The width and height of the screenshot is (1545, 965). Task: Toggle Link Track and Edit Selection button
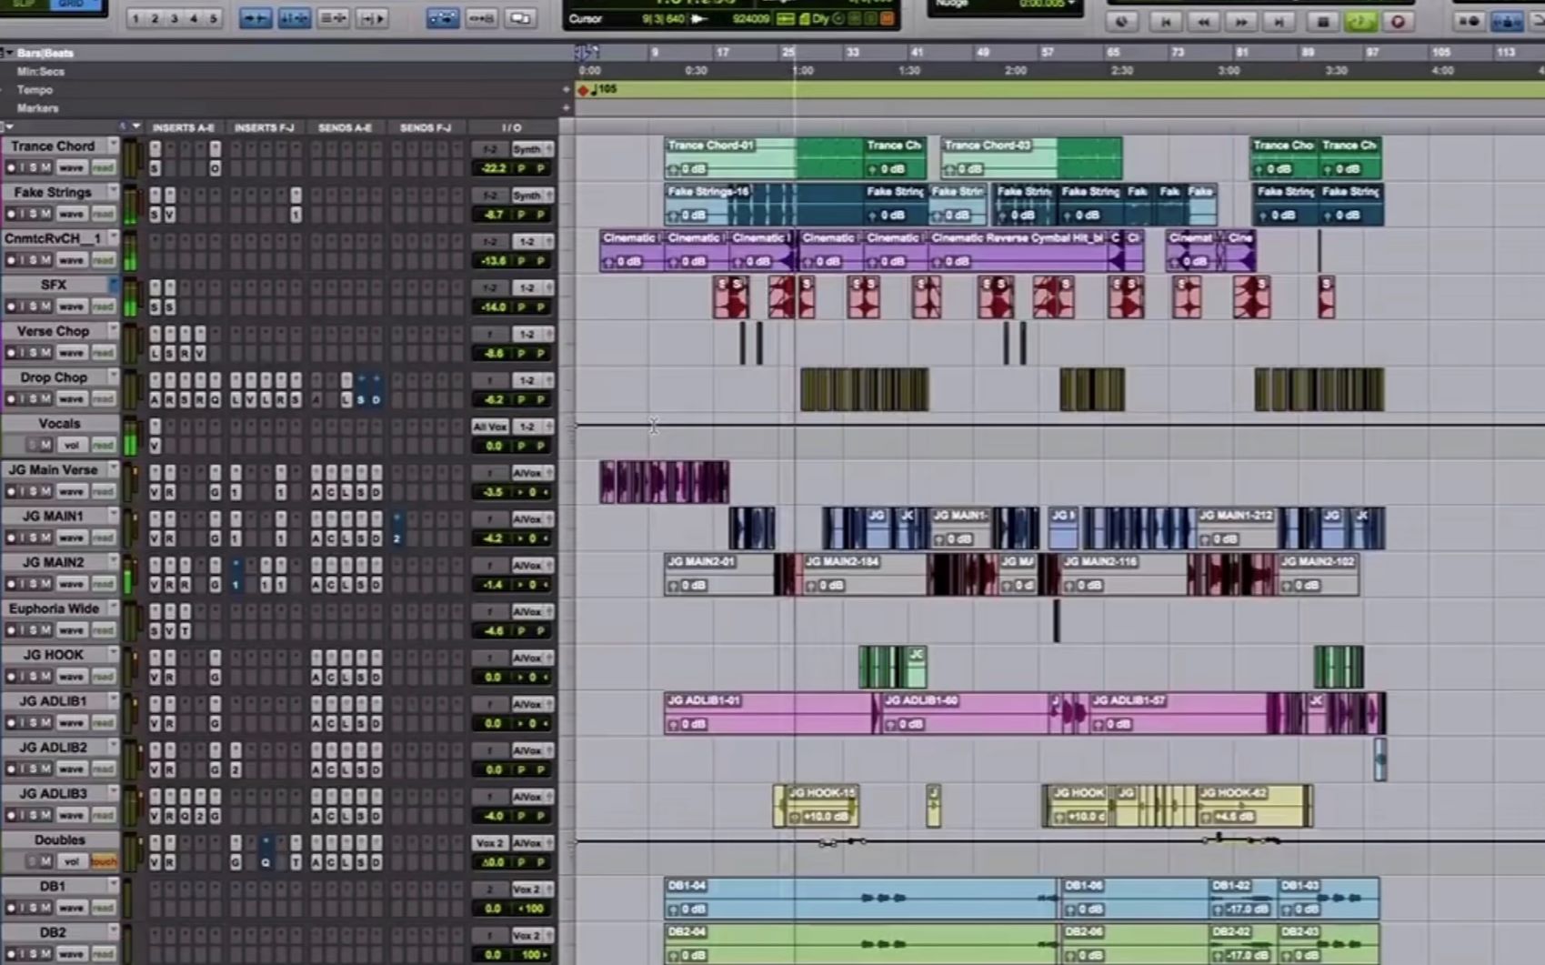[x=333, y=18]
